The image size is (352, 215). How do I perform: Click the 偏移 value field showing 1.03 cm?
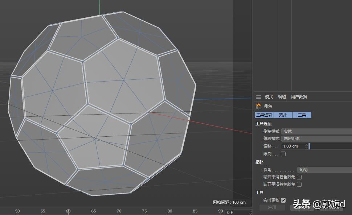pyautogui.click(x=290, y=146)
